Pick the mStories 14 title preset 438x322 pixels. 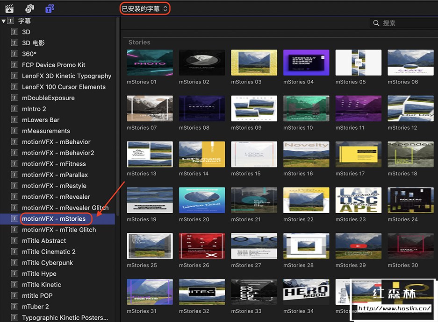202,154
